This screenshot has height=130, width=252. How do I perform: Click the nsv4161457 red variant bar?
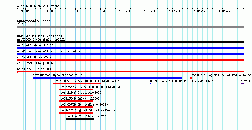76,113
